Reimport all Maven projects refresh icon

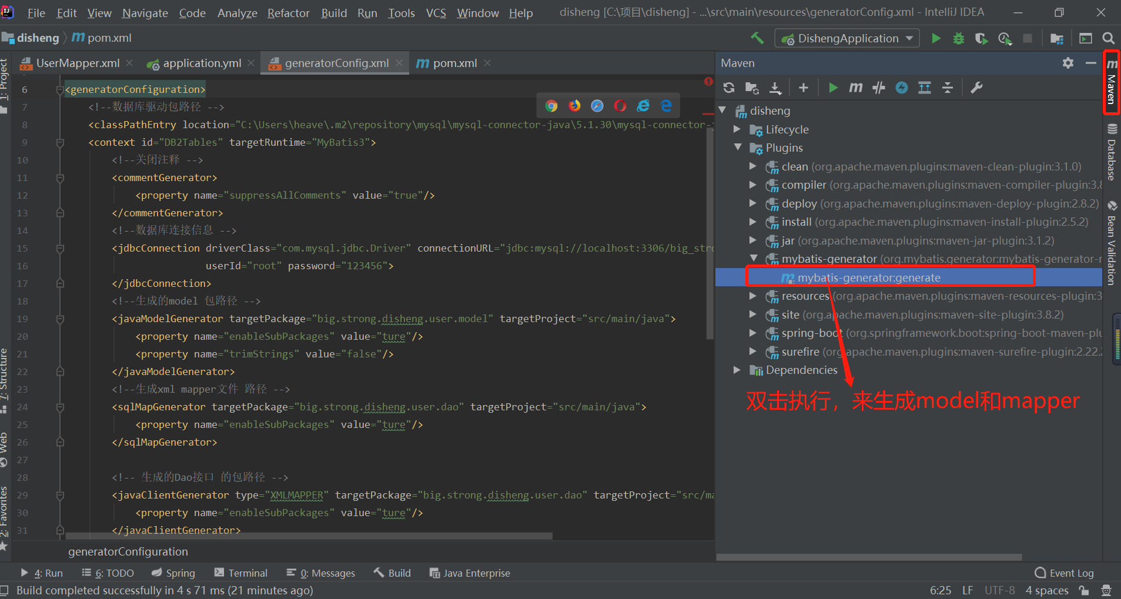coord(729,88)
